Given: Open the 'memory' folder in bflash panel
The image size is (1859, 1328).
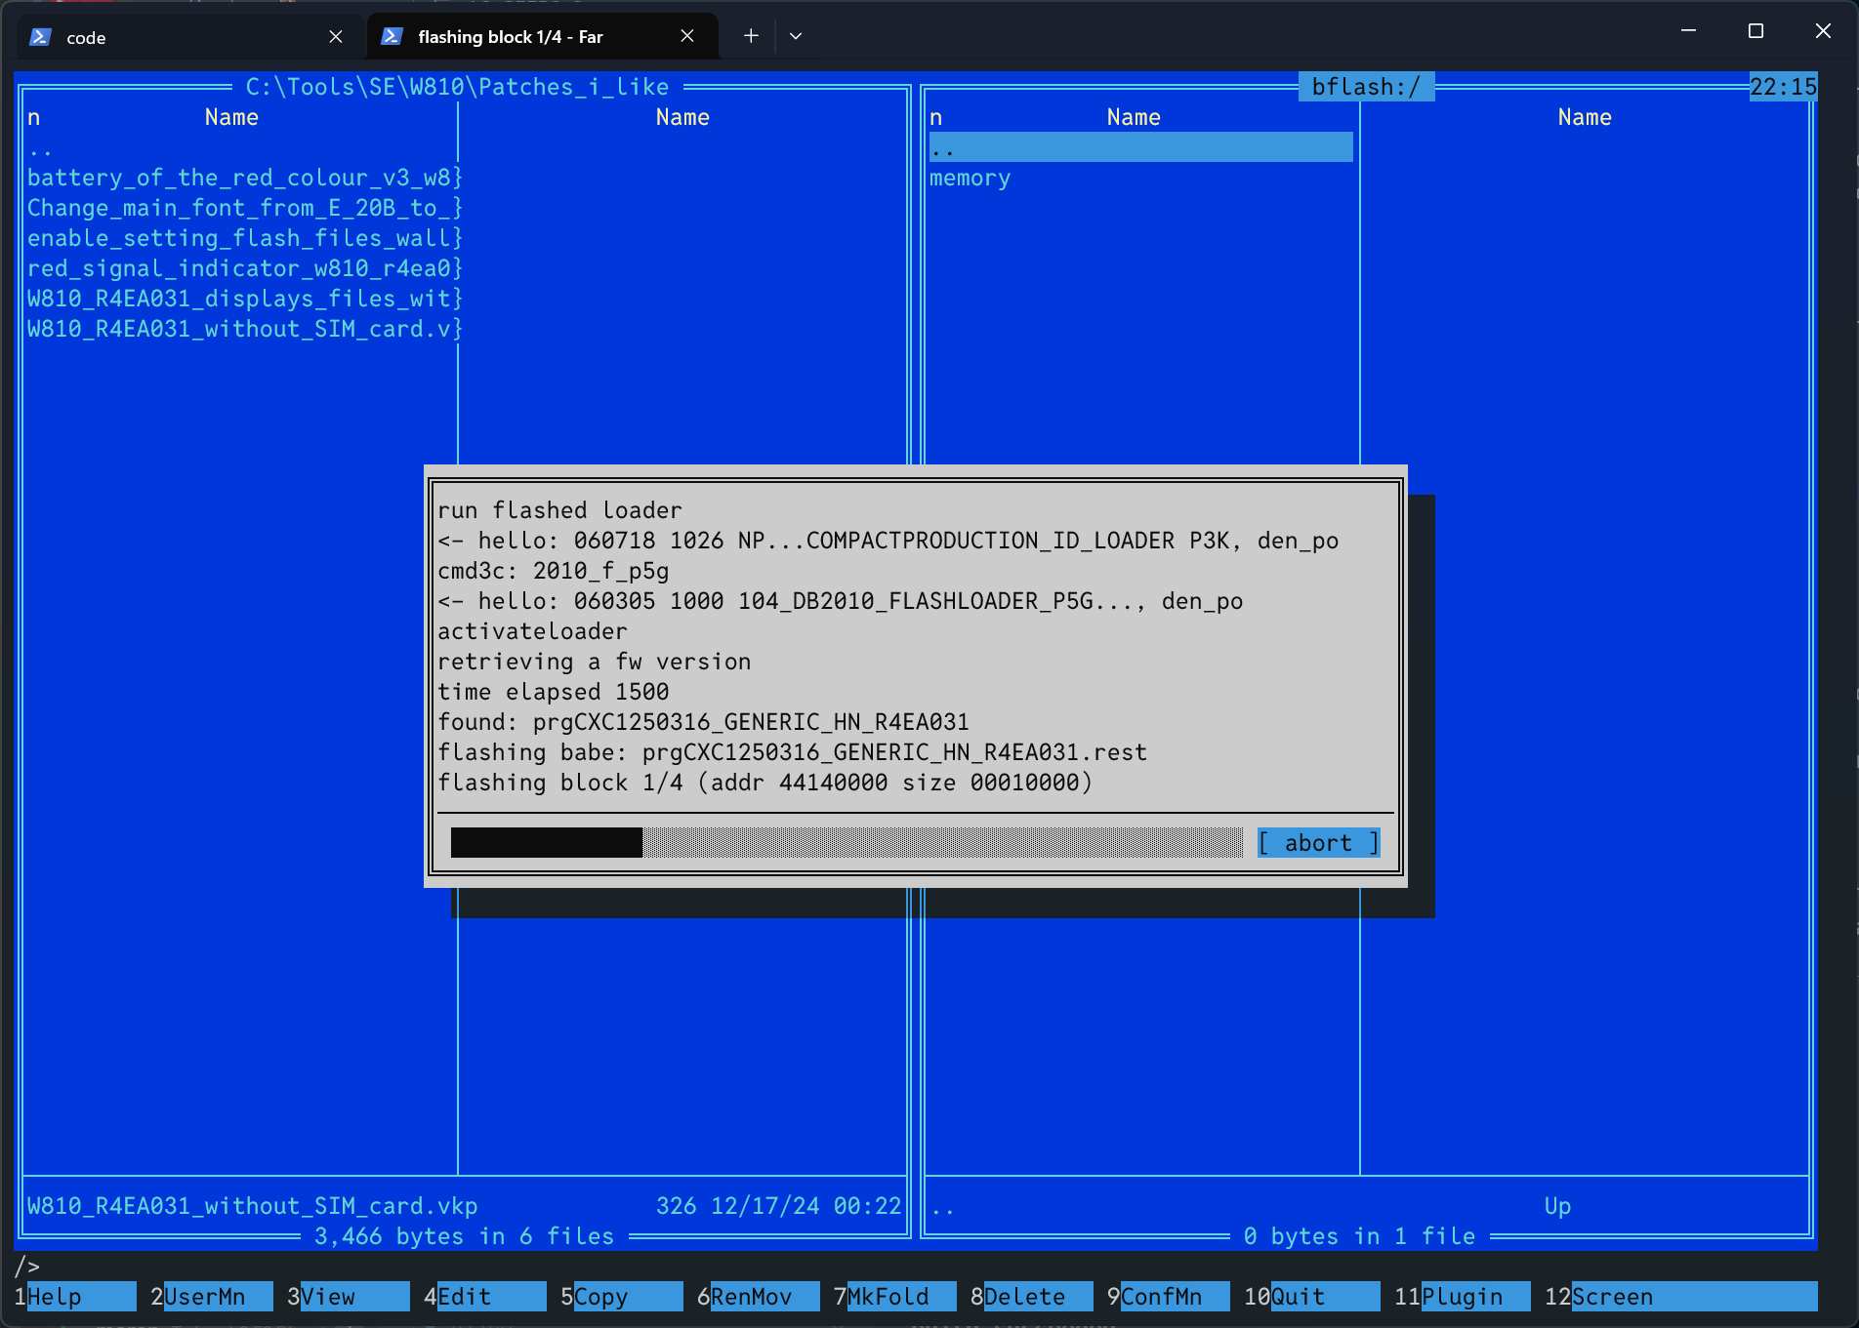Looking at the screenshot, I should click(970, 178).
